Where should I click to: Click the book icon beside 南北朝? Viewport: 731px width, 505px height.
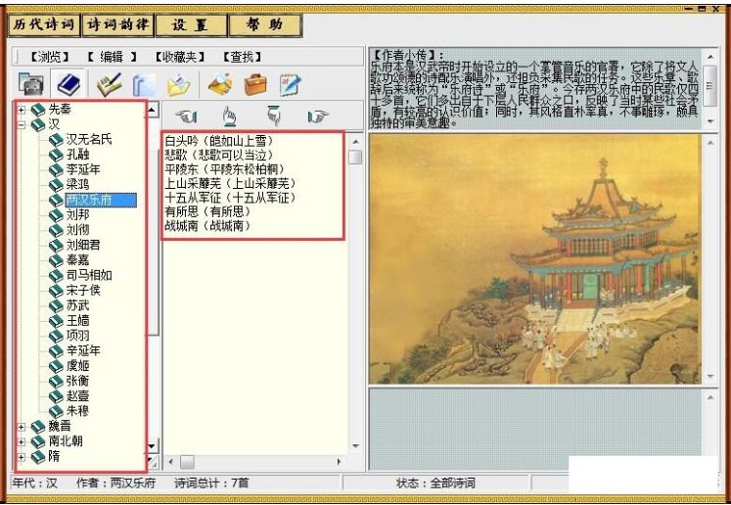(38, 441)
